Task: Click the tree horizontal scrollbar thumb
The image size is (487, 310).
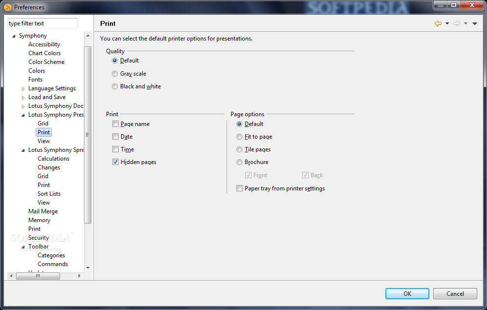Action: (38, 276)
